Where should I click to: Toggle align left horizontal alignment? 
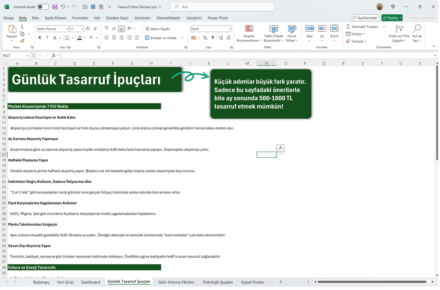(x=107, y=38)
